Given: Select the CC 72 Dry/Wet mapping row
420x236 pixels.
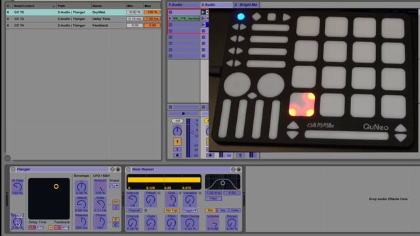Looking at the screenshot, I should (x=83, y=12).
